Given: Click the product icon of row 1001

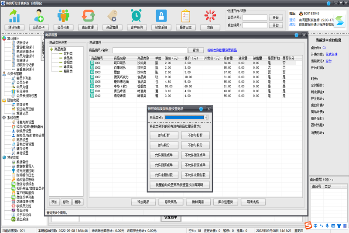Looking at the screenshot, I should click(92, 63).
